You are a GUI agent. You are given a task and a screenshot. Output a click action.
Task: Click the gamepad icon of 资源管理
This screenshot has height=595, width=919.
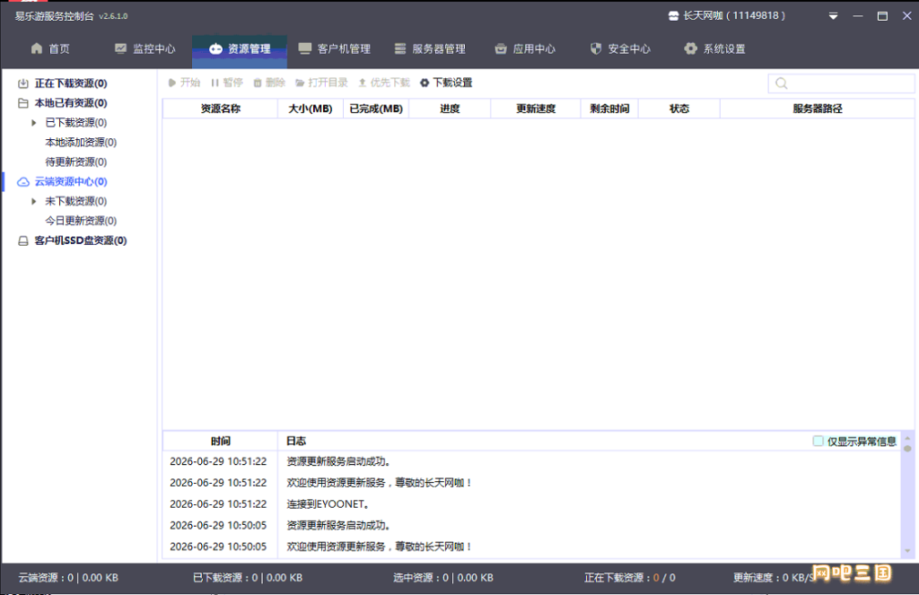click(x=215, y=48)
